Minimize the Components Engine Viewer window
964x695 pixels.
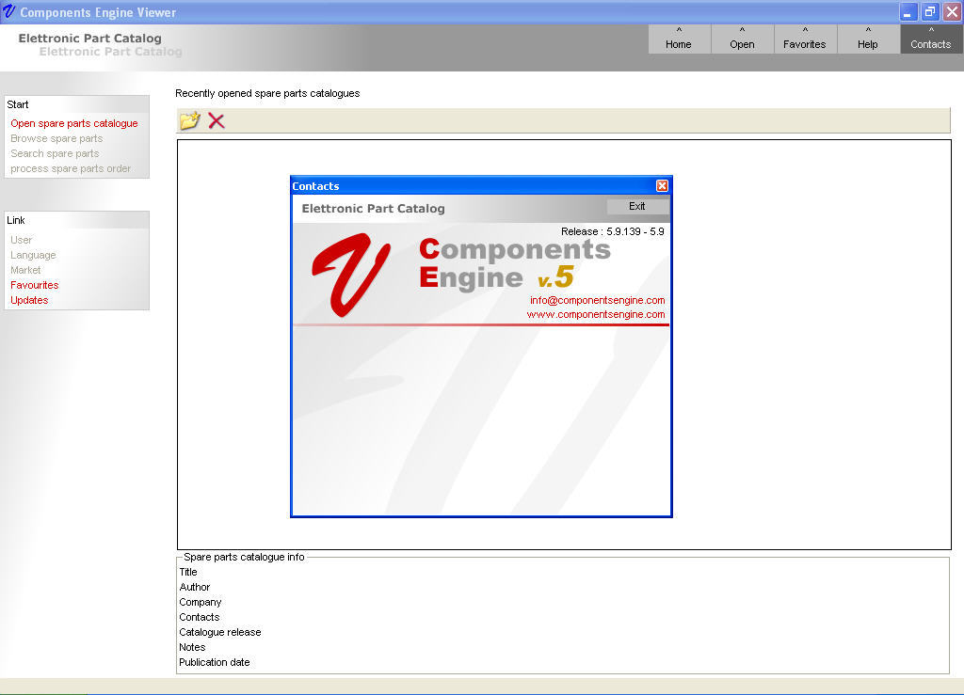coord(908,11)
